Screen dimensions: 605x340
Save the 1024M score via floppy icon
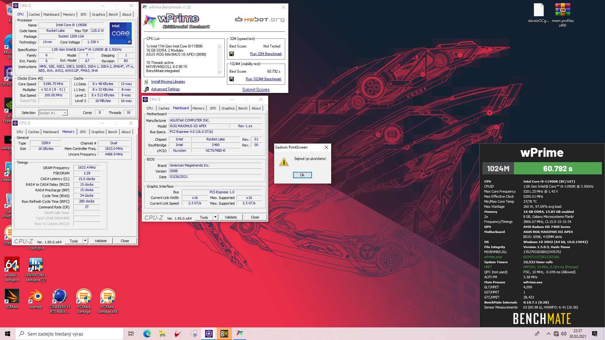pyautogui.click(x=232, y=79)
